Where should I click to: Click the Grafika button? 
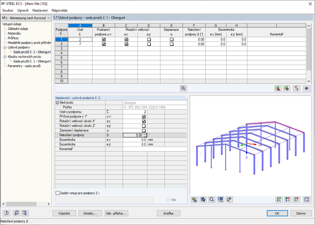click(168, 213)
